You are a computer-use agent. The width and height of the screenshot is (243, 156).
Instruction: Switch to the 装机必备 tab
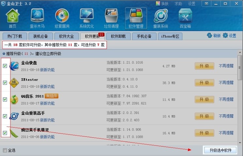coord(40,37)
